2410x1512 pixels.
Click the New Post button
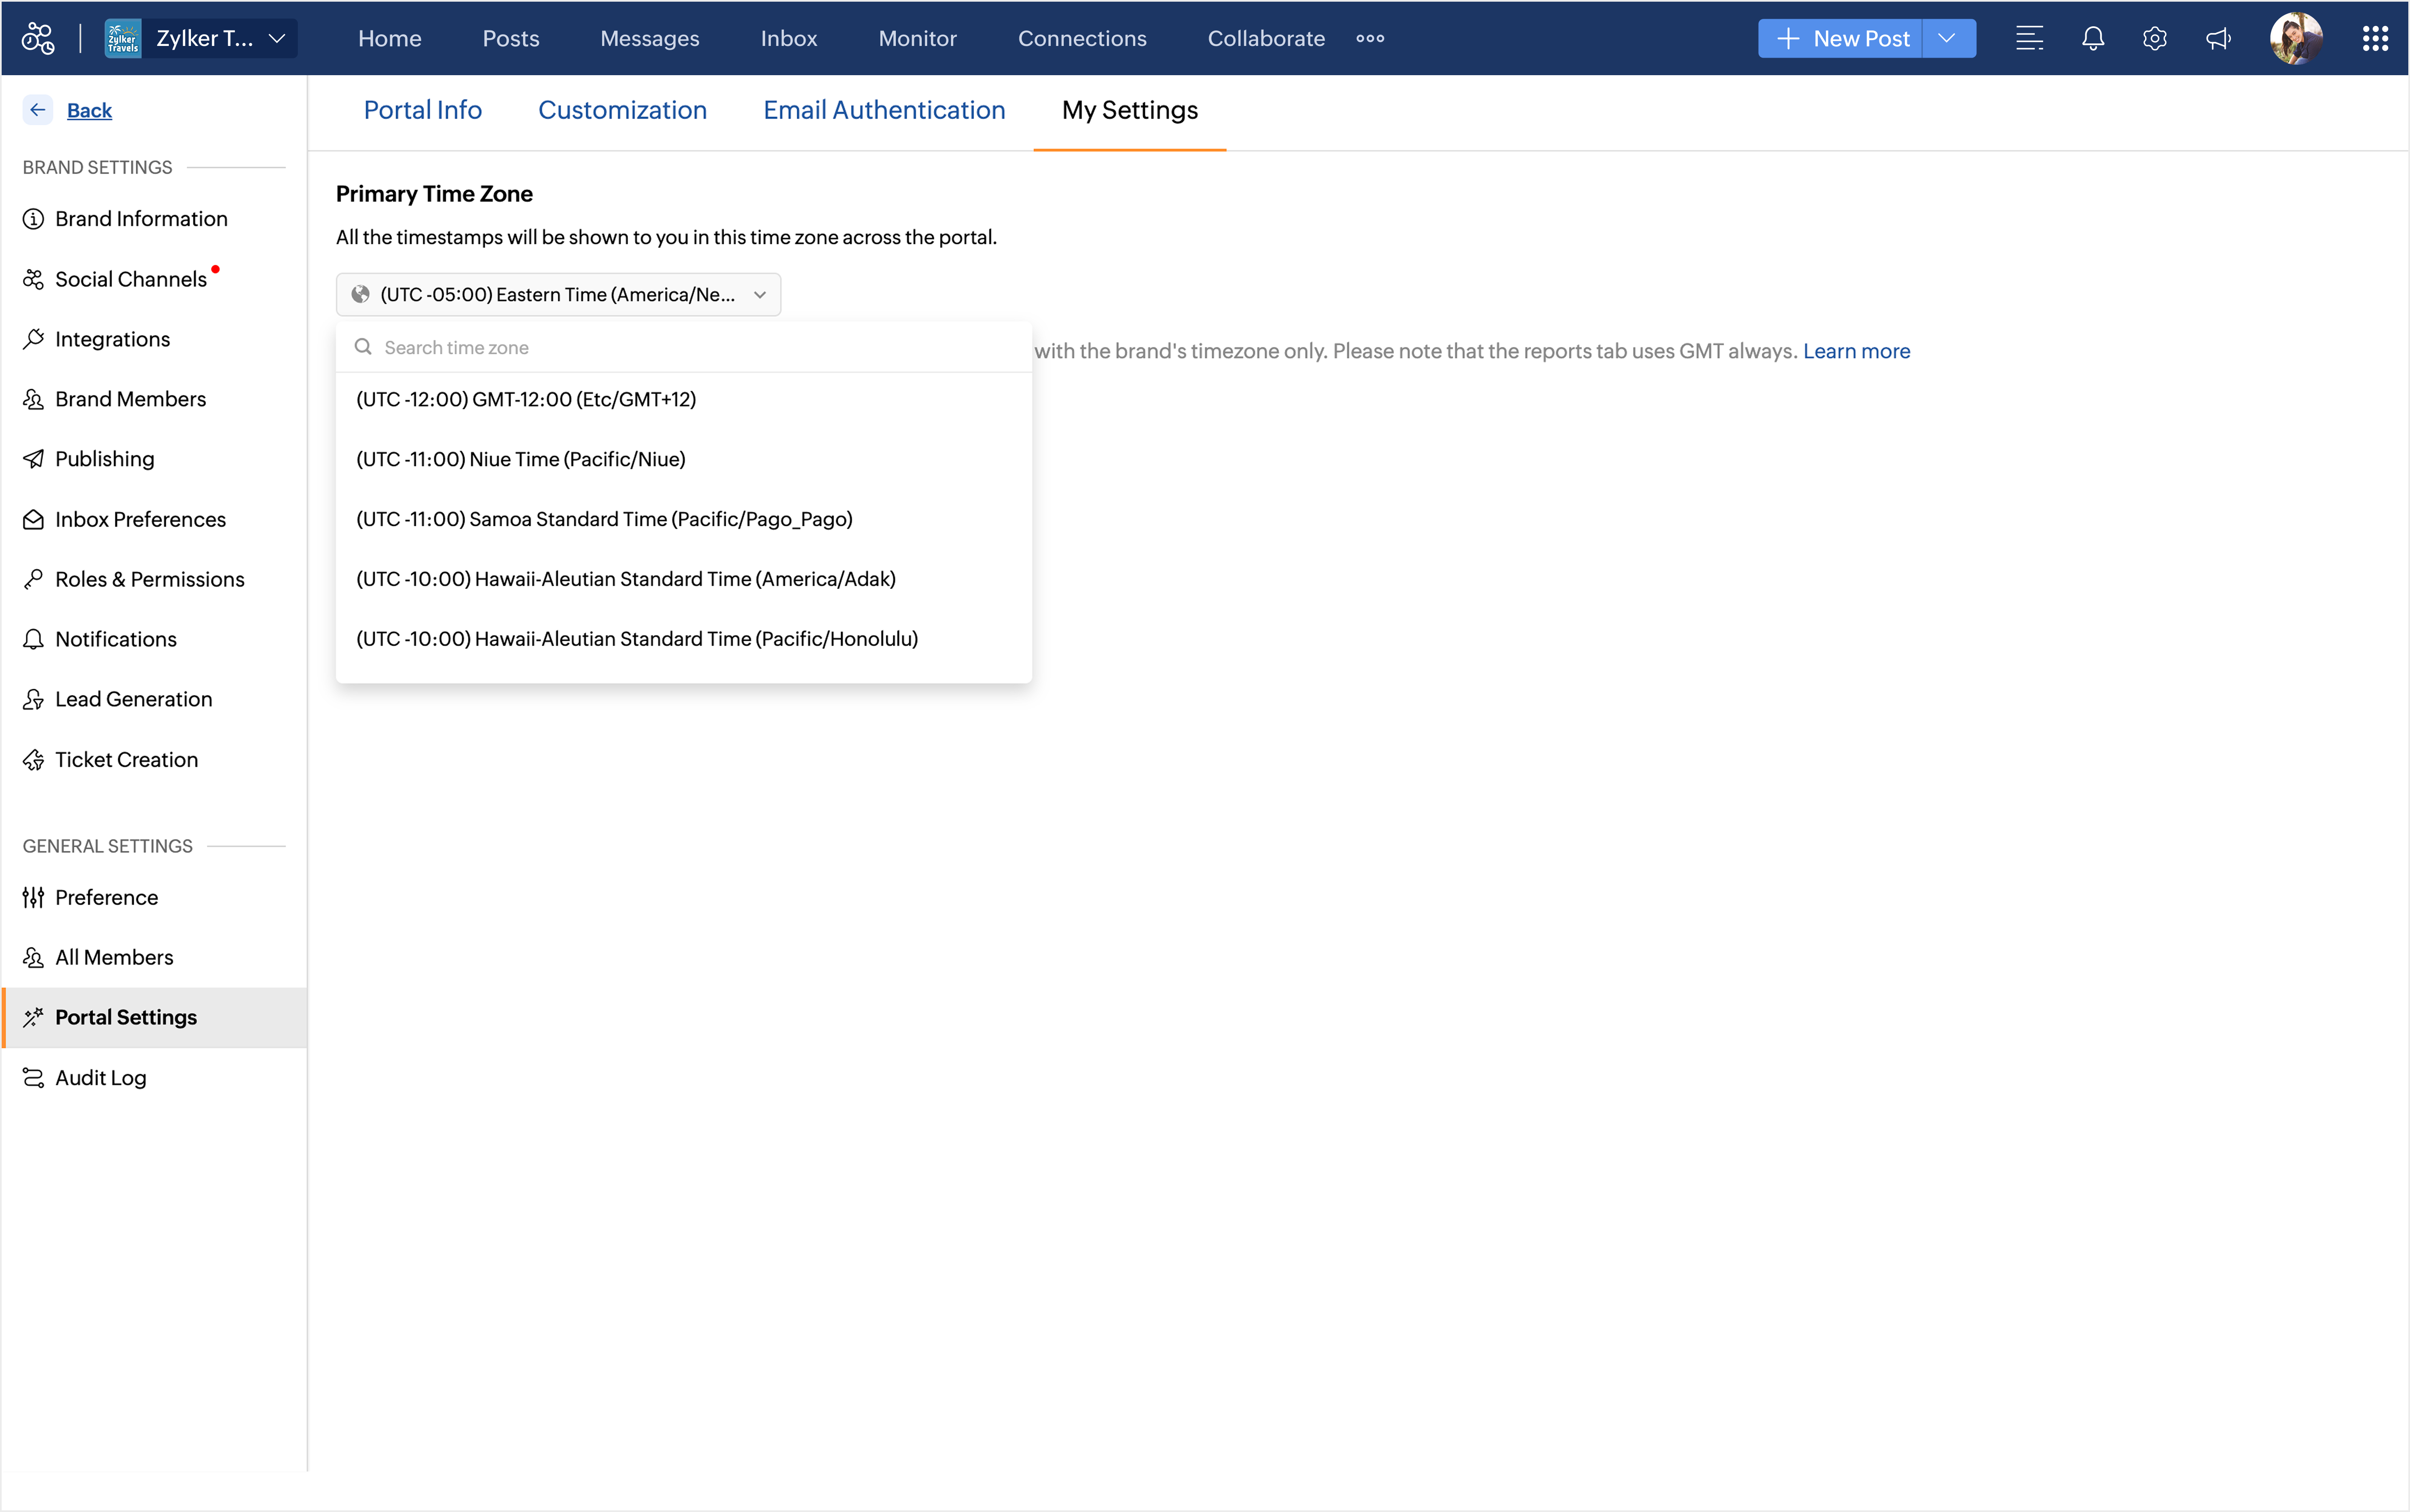click(x=1841, y=38)
